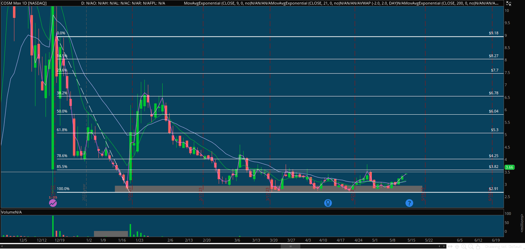Click the 5/15 date on time axis

[x=411, y=240]
